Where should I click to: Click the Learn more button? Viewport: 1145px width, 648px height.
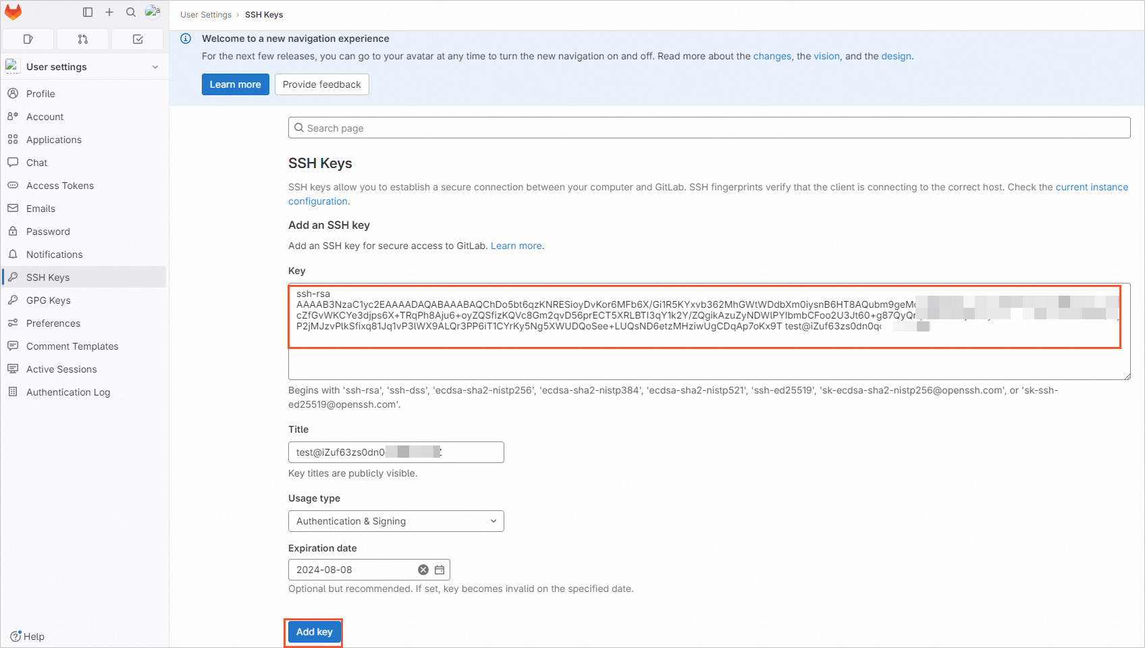tap(236, 84)
